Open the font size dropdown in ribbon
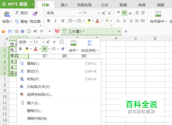 (x=98, y=13)
